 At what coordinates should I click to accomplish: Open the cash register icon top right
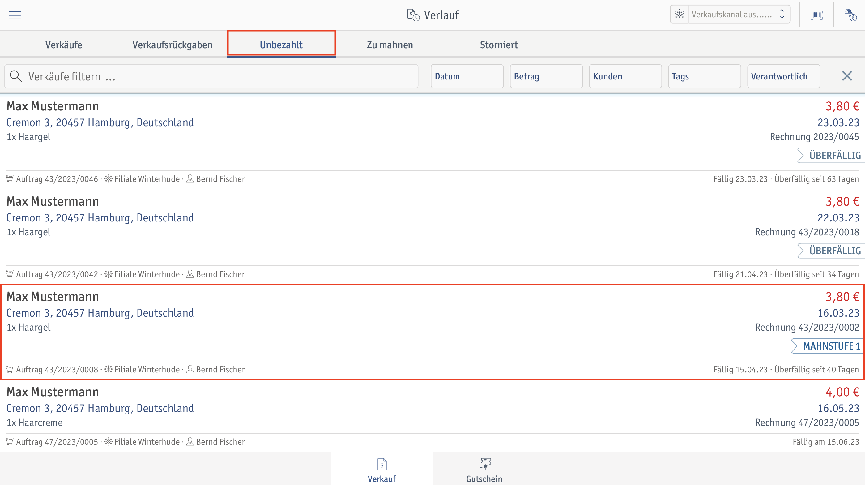tap(850, 15)
